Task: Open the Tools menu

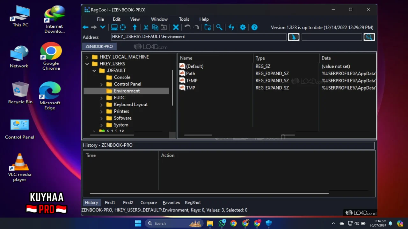Action: coord(184,19)
